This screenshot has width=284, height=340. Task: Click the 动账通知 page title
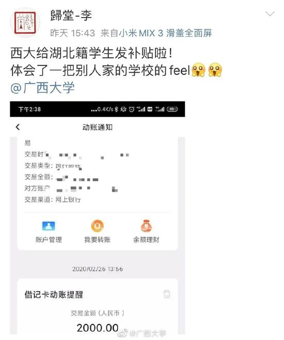[98, 127]
